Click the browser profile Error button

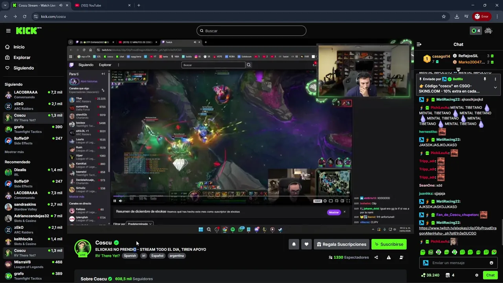481,17
